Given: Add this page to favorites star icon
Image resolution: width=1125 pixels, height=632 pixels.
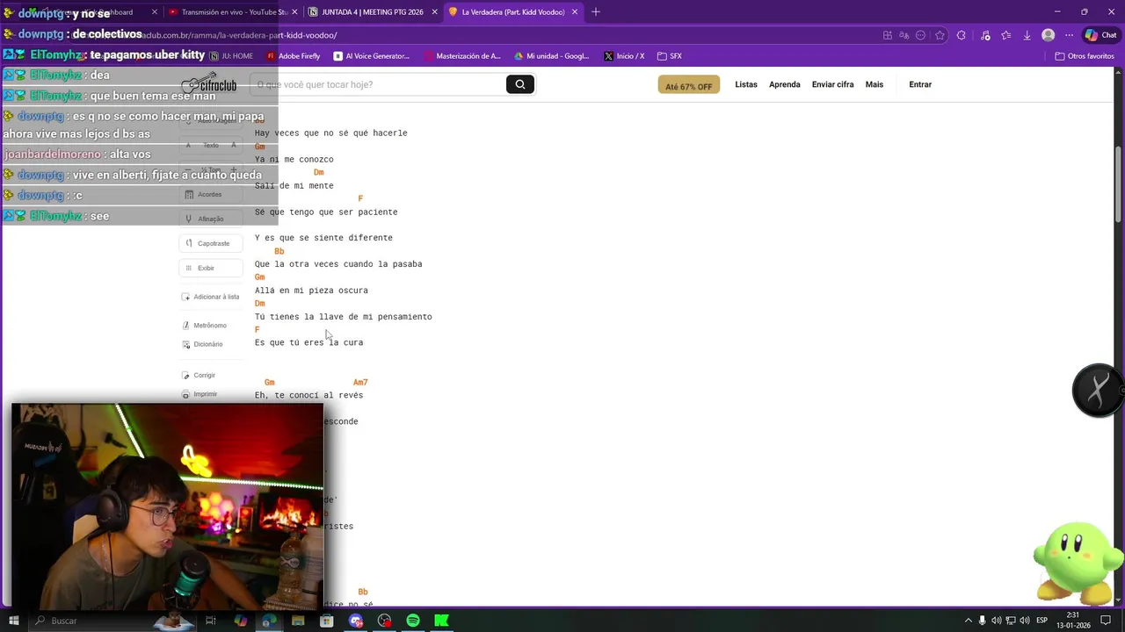Looking at the screenshot, I should tap(940, 35).
